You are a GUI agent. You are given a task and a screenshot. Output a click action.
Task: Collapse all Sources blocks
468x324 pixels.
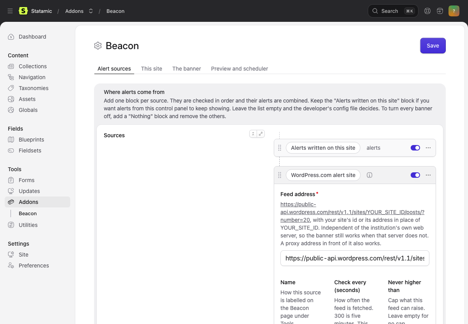[253, 134]
